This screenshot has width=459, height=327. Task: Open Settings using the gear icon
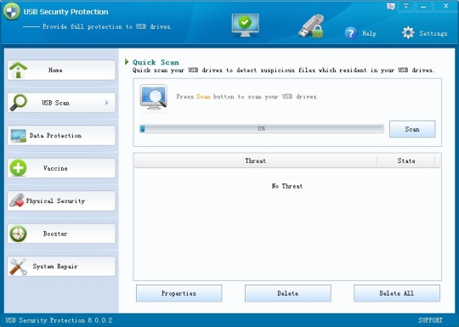408,33
